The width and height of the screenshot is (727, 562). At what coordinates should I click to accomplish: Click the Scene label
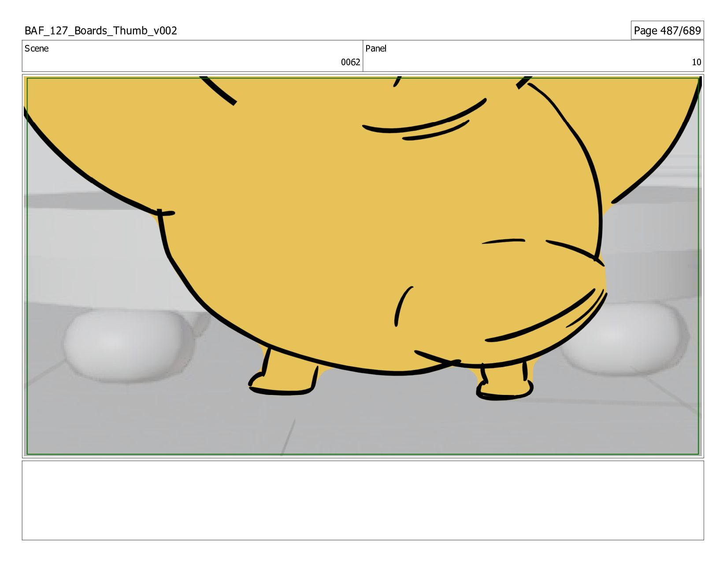pyautogui.click(x=37, y=48)
